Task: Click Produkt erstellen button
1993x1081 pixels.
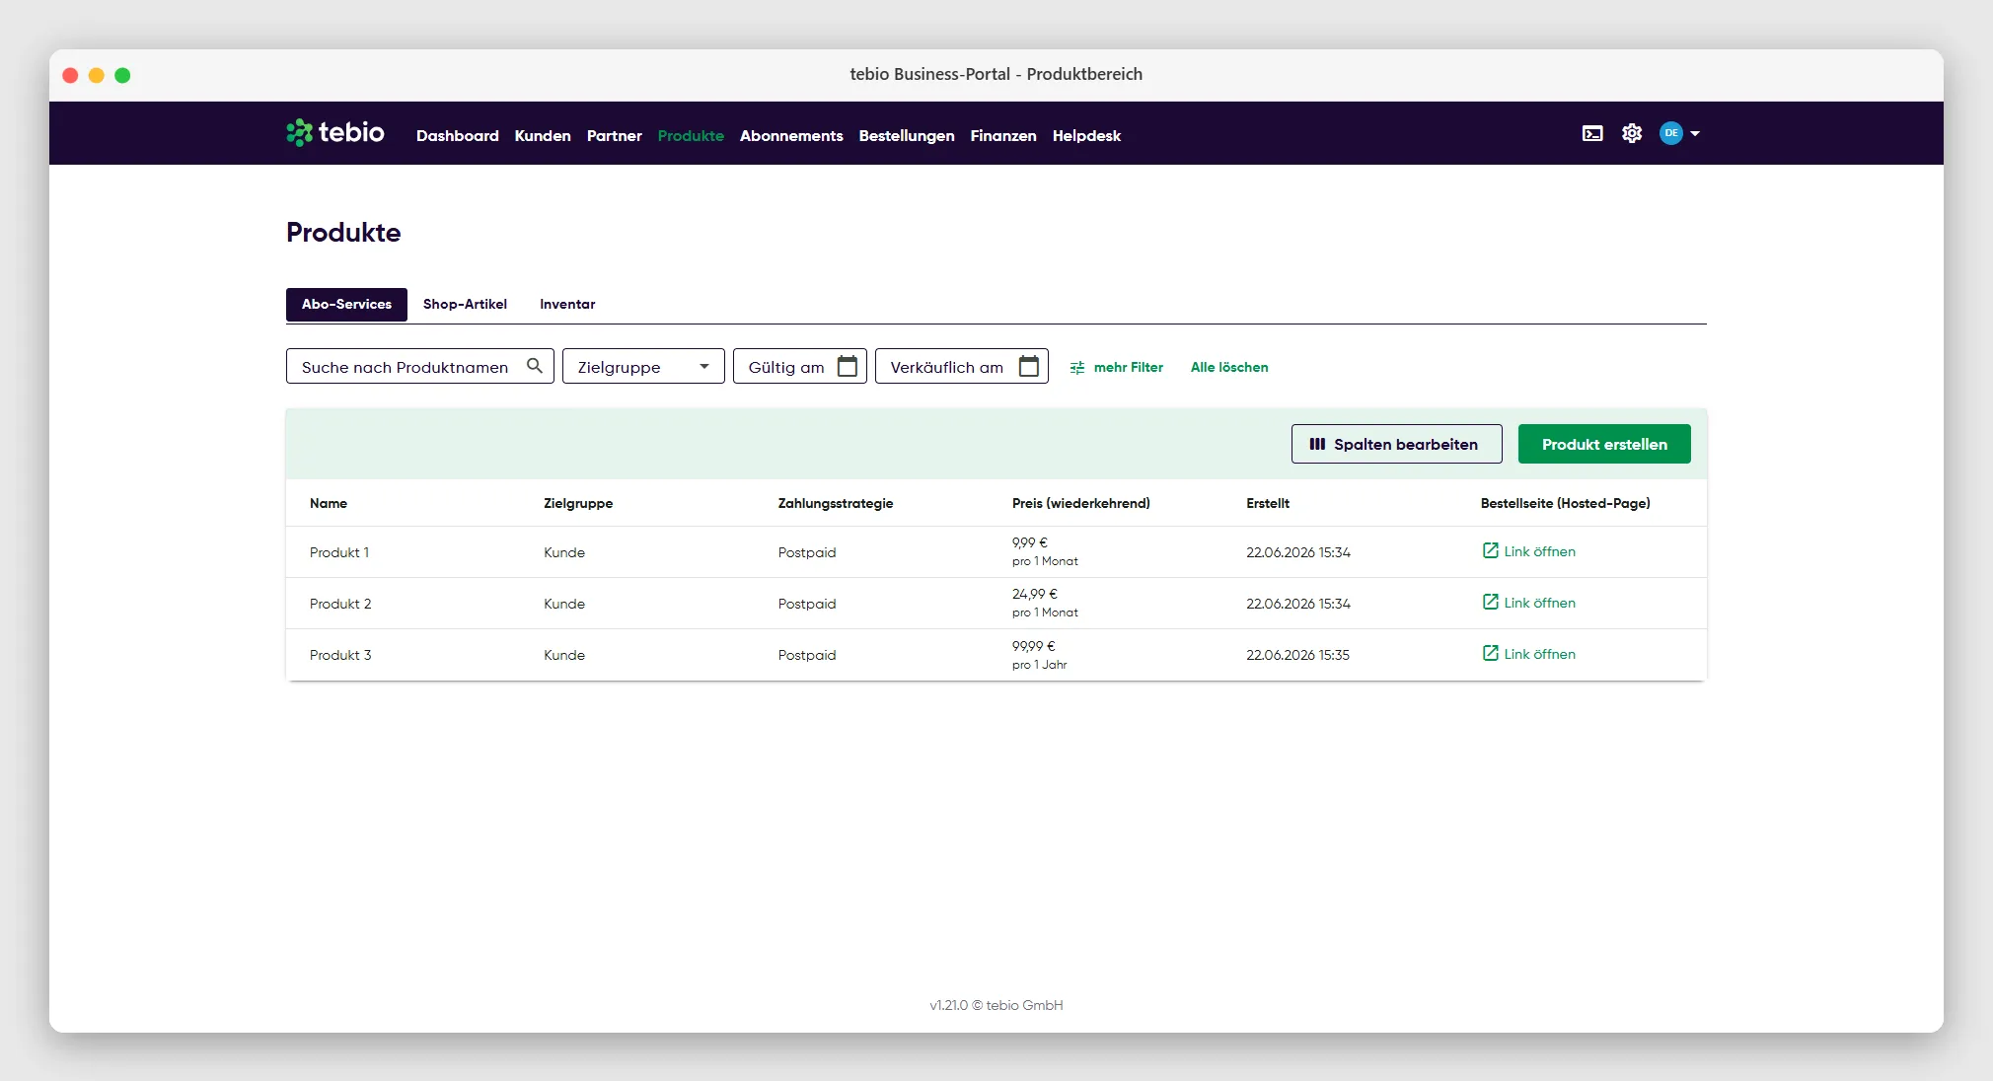Action: 1604,444
